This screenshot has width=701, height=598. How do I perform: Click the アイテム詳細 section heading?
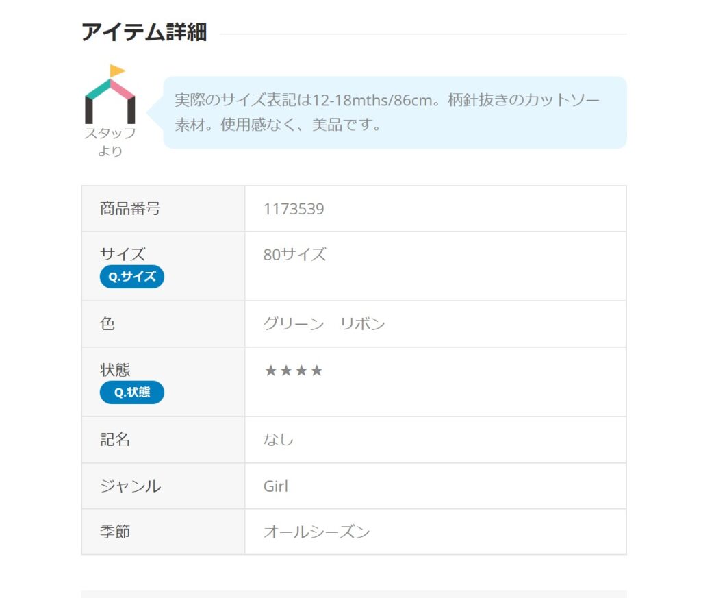[144, 32]
